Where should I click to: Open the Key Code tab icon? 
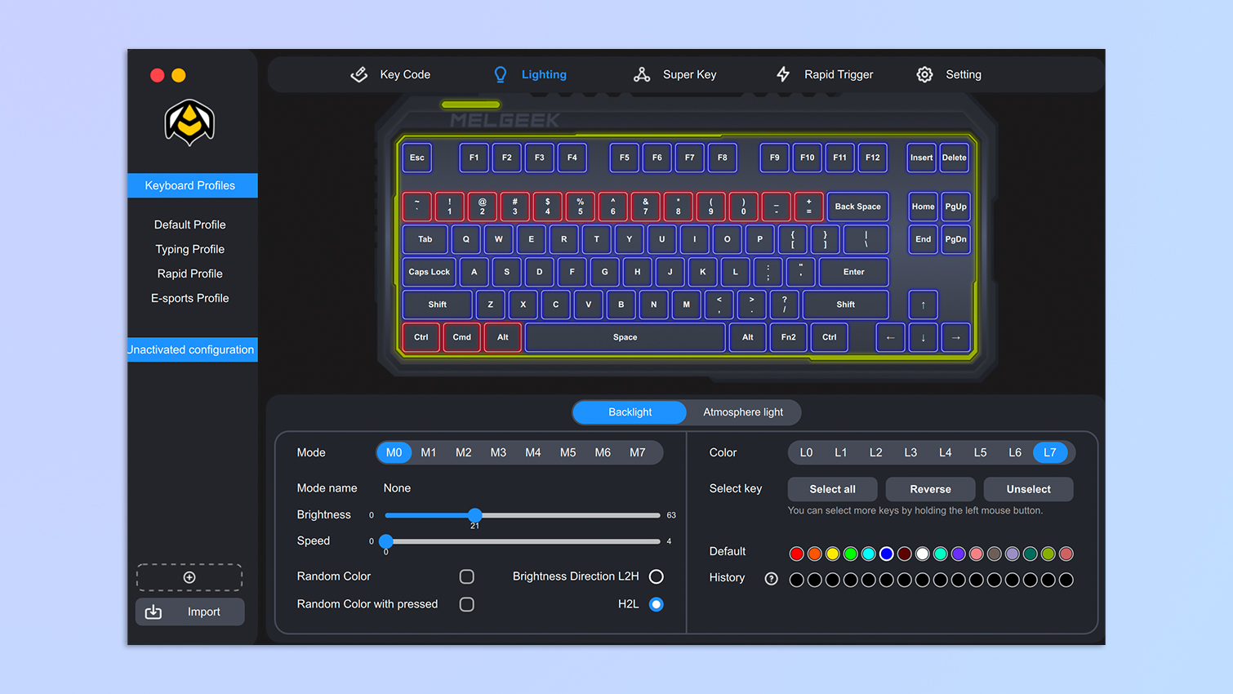359,74
